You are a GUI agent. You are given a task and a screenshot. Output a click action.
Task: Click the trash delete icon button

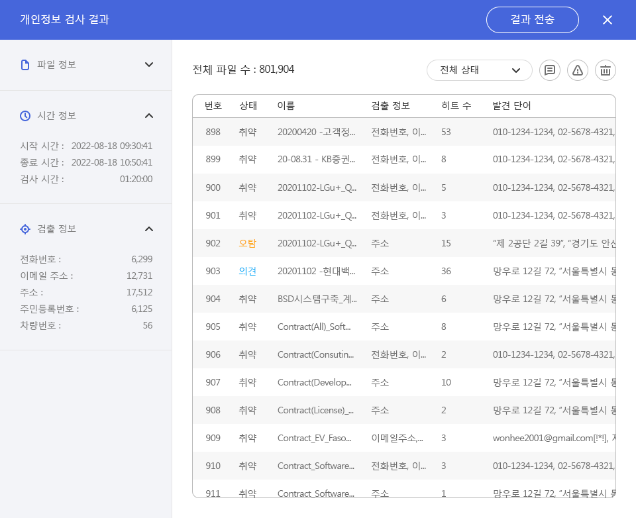(x=606, y=70)
